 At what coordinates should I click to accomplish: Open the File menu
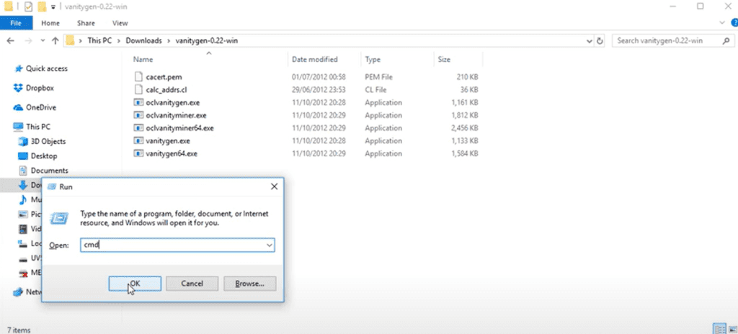point(16,23)
